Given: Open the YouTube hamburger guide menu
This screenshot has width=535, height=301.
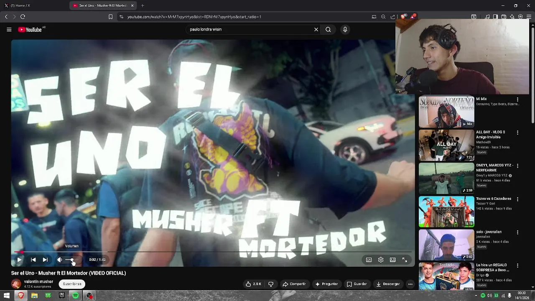Looking at the screenshot, I should pos(9,30).
